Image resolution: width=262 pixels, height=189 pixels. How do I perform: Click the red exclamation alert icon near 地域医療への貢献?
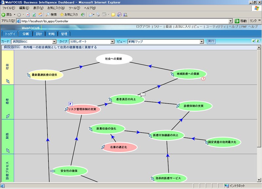(203, 79)
